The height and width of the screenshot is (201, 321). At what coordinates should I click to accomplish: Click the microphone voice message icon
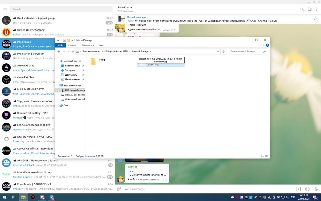click(x=316, y=189)
